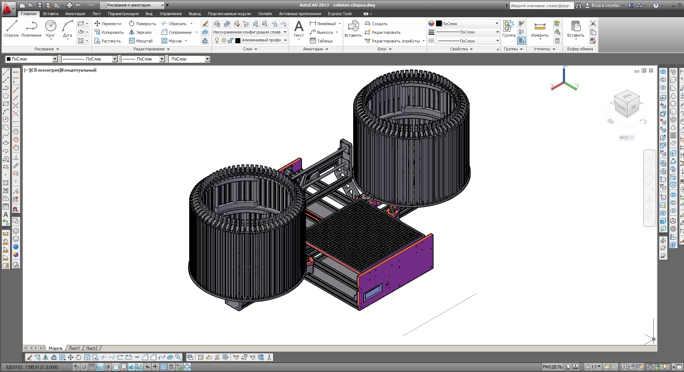Image resolution: width=684 pixels, height=372 pixels.
Task: Click the Перенести move button
Action: (x=108, y=24)
